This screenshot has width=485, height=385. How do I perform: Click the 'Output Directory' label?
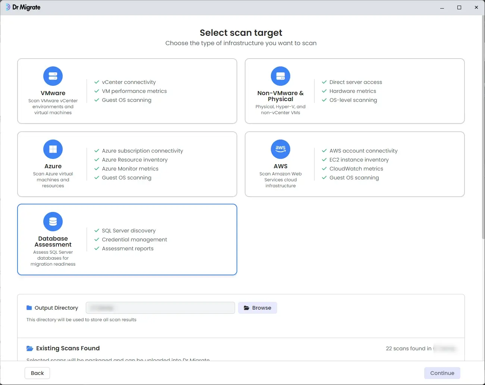pos(56,308)
